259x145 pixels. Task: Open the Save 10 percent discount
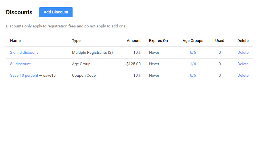24,75
